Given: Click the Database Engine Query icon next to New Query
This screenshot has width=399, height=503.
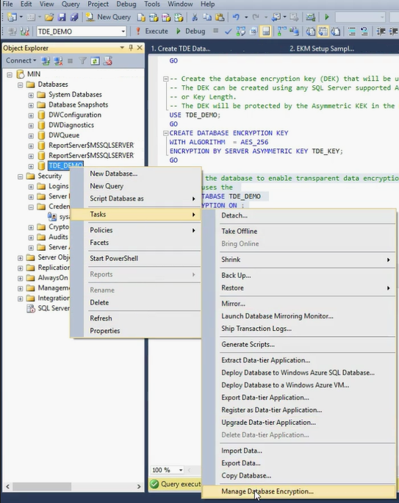Looking at the screenshot, I should [x=141, y=17].
